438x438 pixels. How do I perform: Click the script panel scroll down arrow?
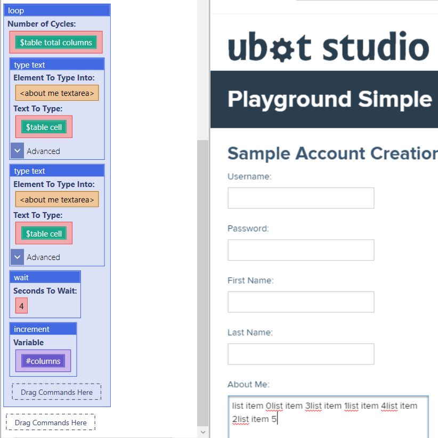pos(203,432)
